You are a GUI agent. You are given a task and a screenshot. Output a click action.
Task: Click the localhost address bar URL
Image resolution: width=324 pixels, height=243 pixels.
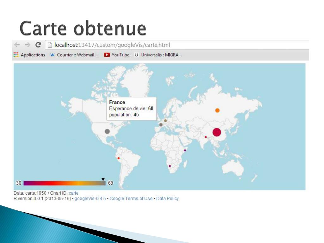pyautogui.click(x=112, y=45)
